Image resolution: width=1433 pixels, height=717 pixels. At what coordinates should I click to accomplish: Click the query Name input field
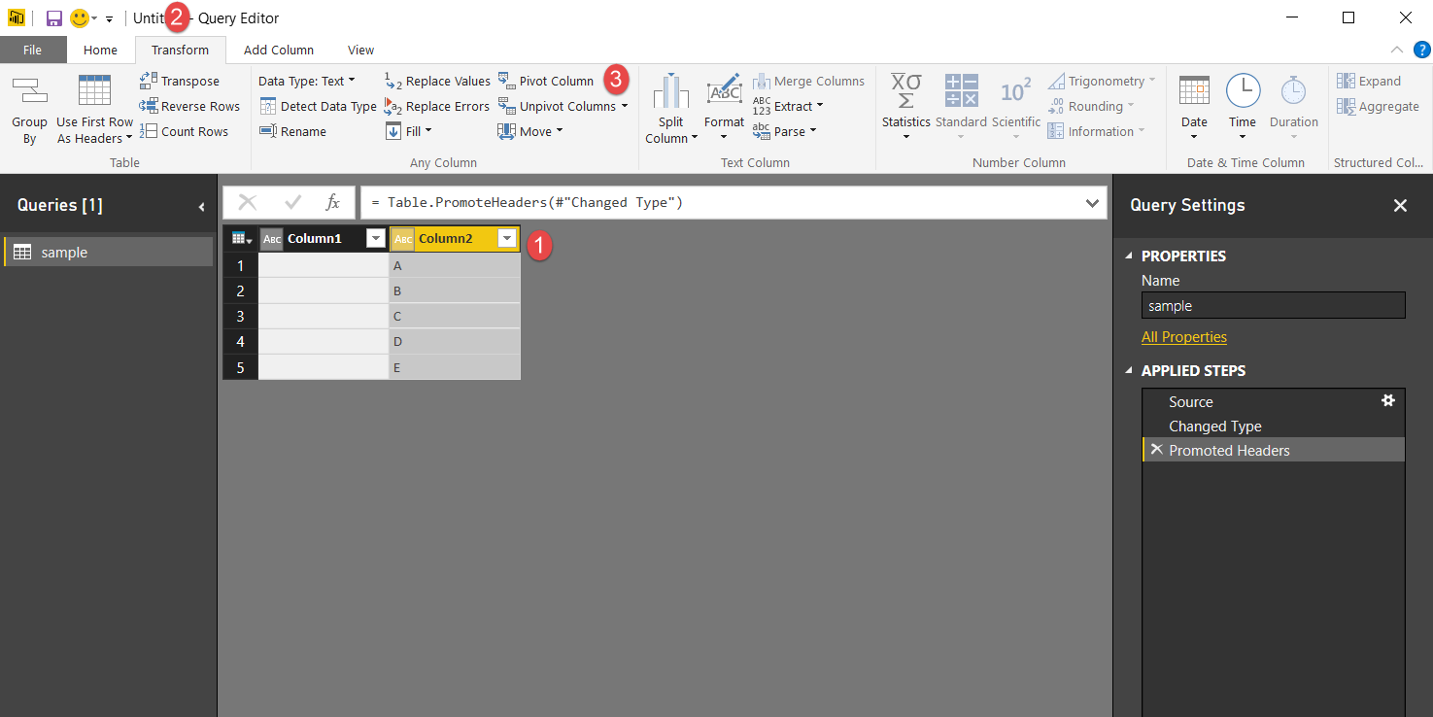point(1274,305)
